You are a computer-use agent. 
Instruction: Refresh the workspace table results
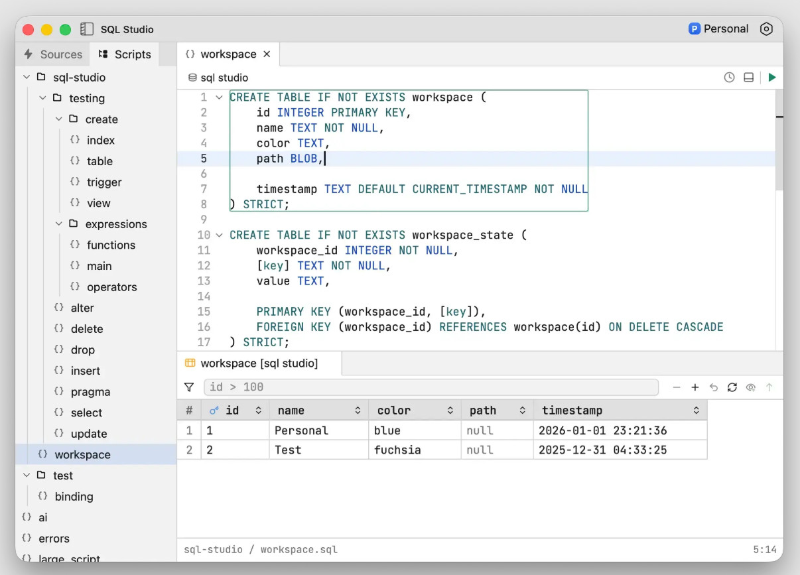732,387
